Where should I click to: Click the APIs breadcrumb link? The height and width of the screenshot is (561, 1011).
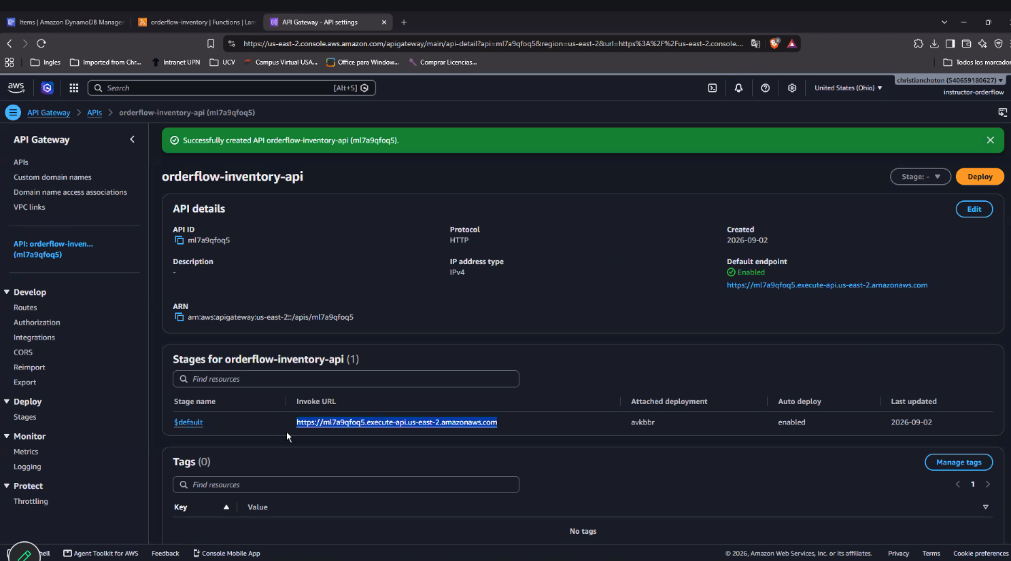95,113
